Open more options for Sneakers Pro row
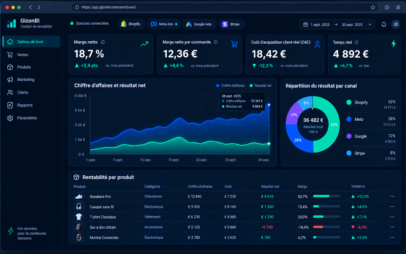 [392, 196]
